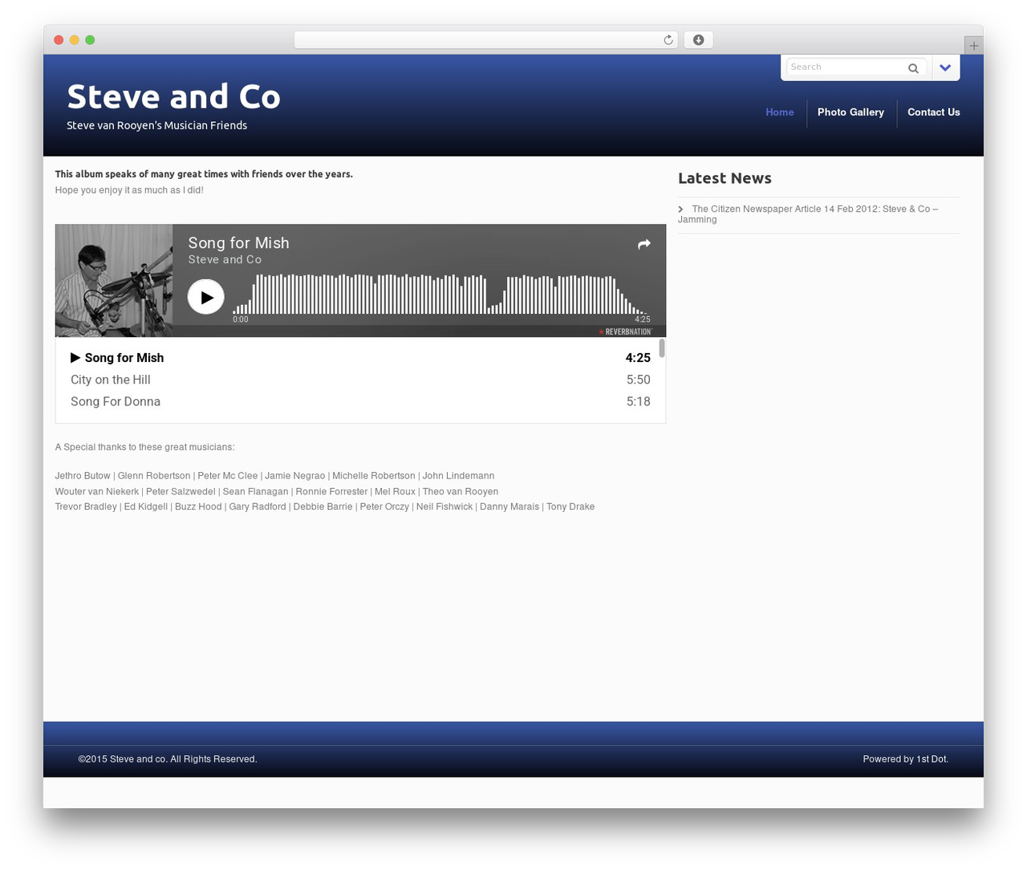
Task: Open a new tab with the plus button
Action: click(x=973, y=46)
